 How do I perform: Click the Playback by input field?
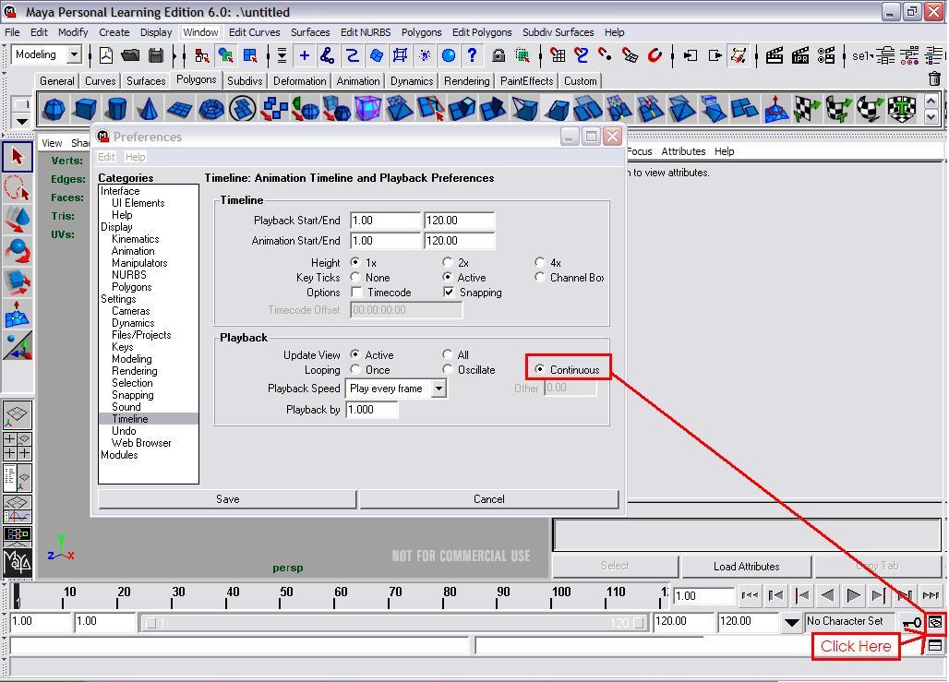point(372,410)
